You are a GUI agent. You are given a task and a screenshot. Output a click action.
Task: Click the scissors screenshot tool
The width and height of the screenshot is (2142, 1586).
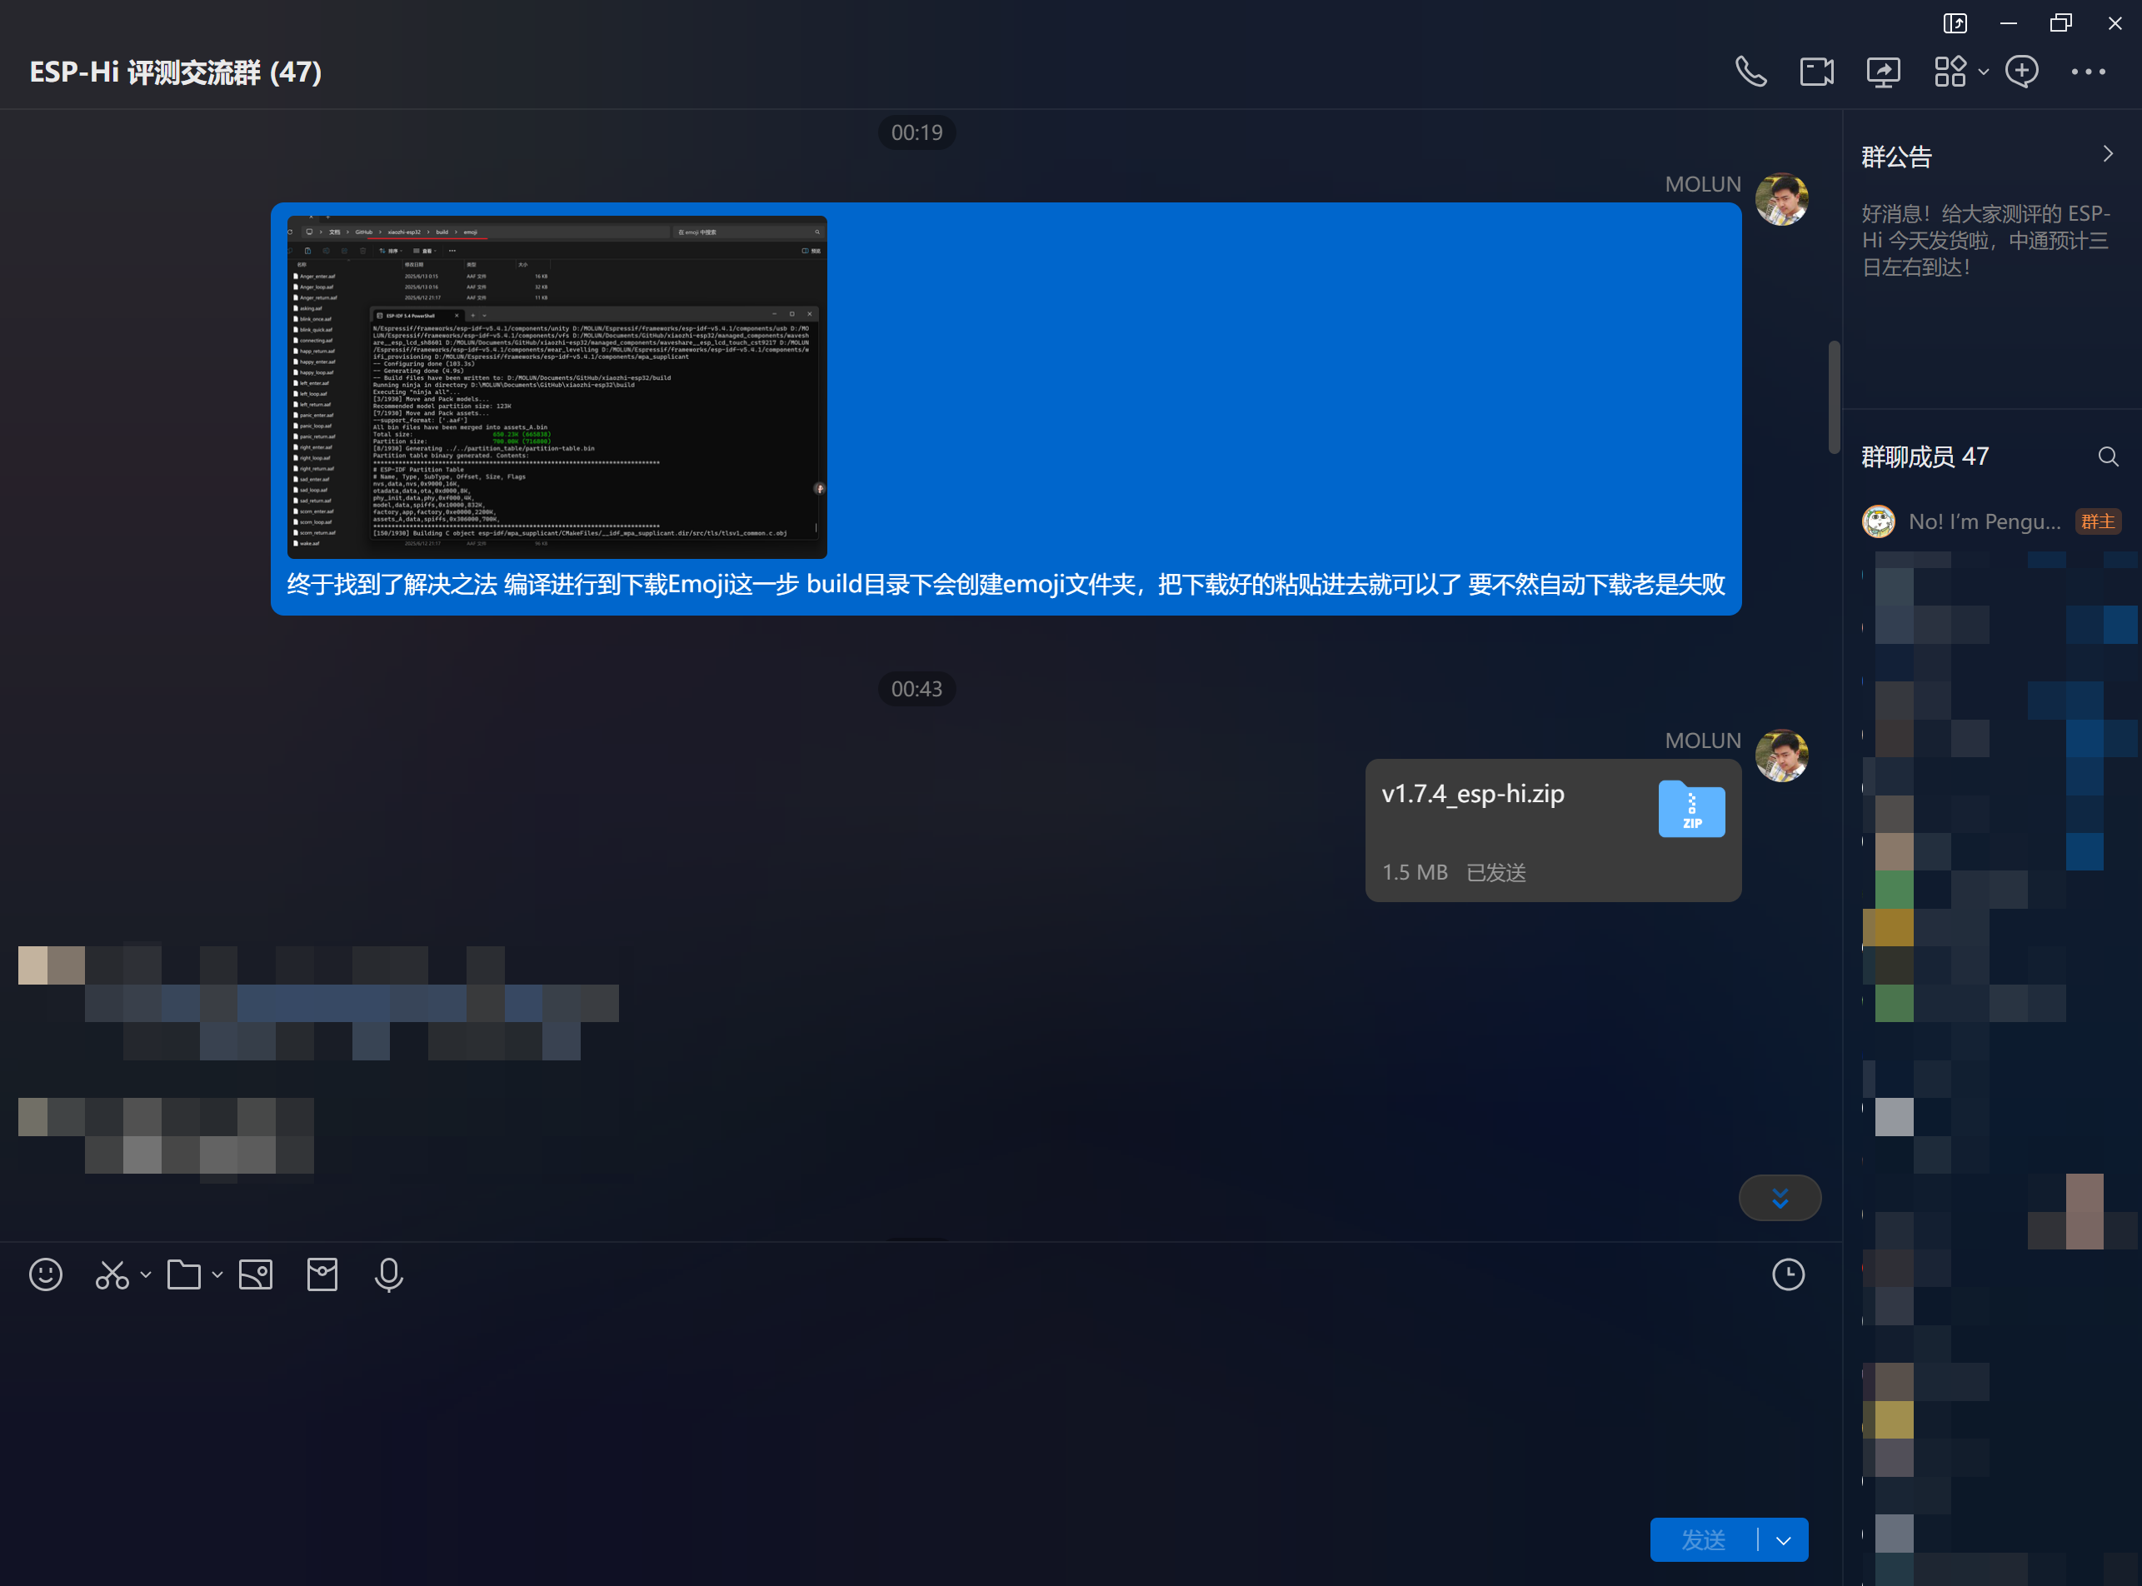click(112, 1275)
